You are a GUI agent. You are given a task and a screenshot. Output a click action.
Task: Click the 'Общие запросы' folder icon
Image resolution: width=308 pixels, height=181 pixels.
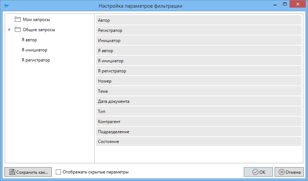coord(18,30)
